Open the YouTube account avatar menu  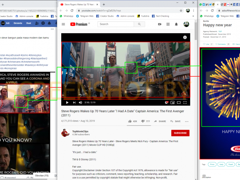tap(186, 24)
